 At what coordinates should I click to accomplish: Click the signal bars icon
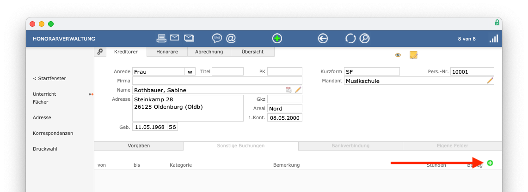[494, 39]
